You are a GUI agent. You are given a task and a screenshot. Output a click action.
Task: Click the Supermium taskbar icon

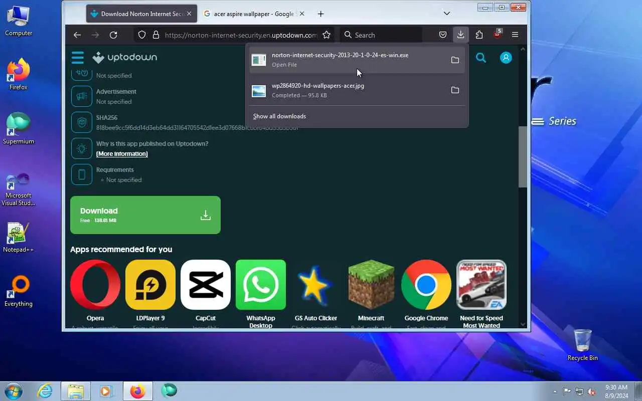[169, 391]
